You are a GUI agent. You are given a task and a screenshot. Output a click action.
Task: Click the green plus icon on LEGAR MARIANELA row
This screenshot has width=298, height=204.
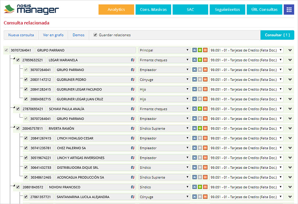[200, 60]
